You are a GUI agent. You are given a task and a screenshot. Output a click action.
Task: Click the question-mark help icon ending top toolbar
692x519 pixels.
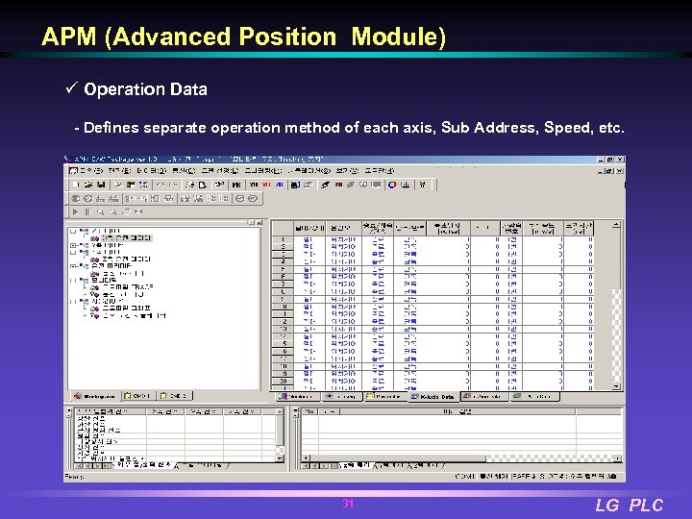pos(422,185)
